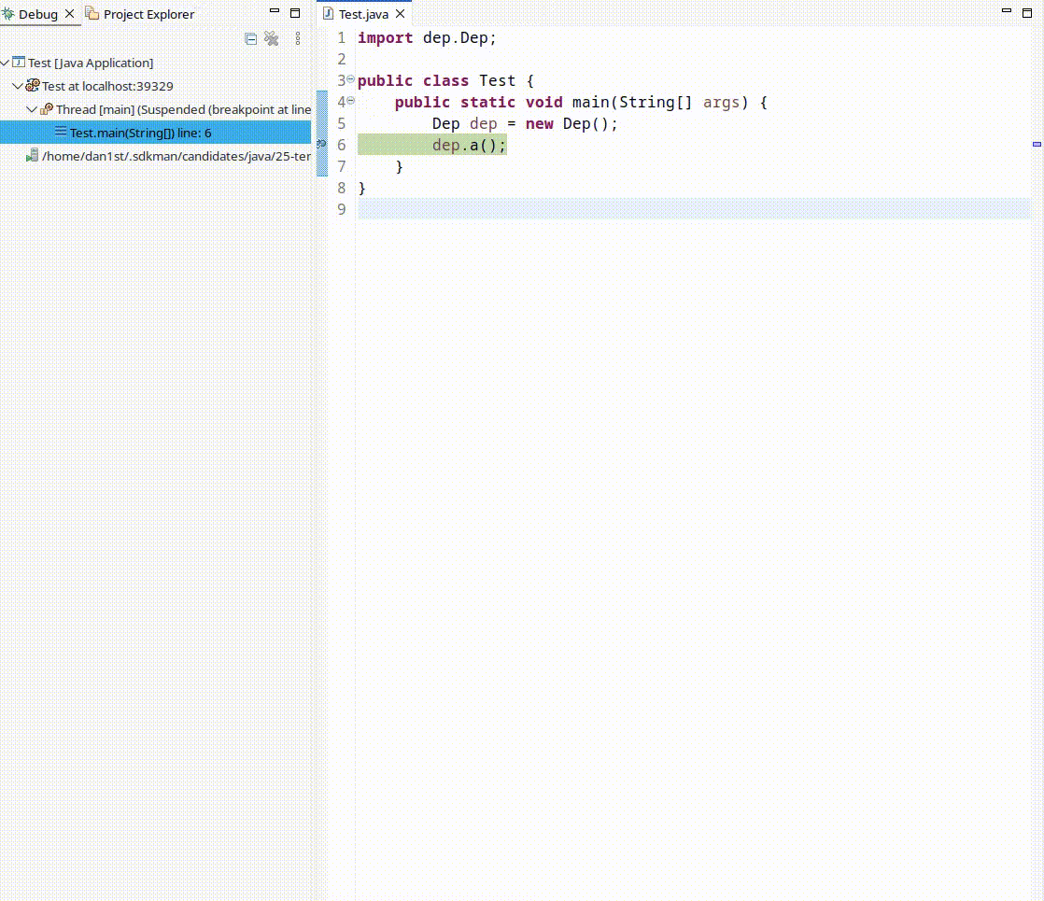This screenshot has height=901, width=1044.
Task: Click the Remove All Terminated Launches icon
Action: coord(271,38)
